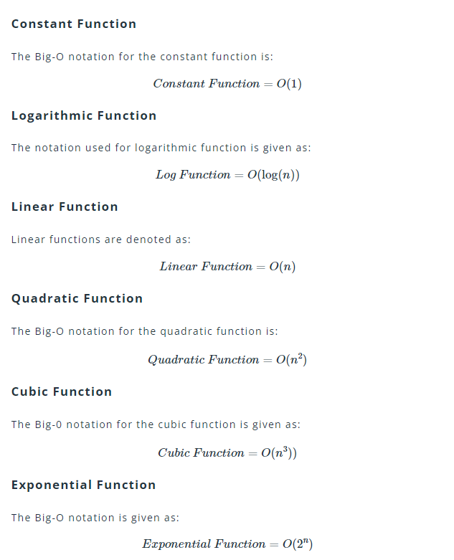Click the O(1) term in first formula
The height and width of the screenshot is (560, 454).
[x=289, y=84]
